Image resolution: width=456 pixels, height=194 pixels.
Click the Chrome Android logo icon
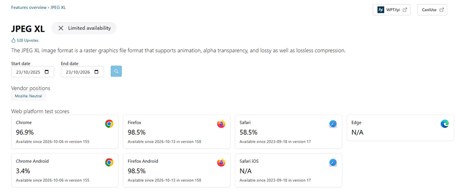click(109, 162)
